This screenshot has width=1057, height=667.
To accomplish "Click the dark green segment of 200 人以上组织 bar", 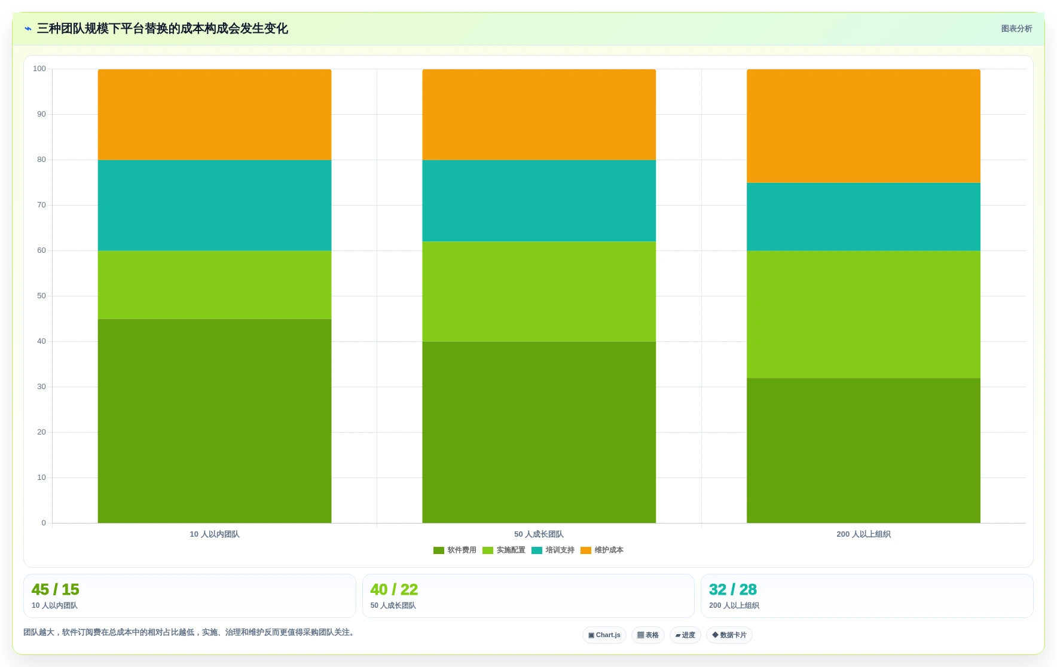I will [x=863, y=451].
